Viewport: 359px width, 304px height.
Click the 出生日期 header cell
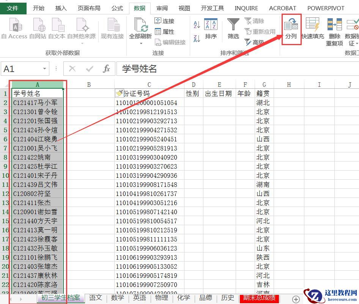(x=219, y=94)
